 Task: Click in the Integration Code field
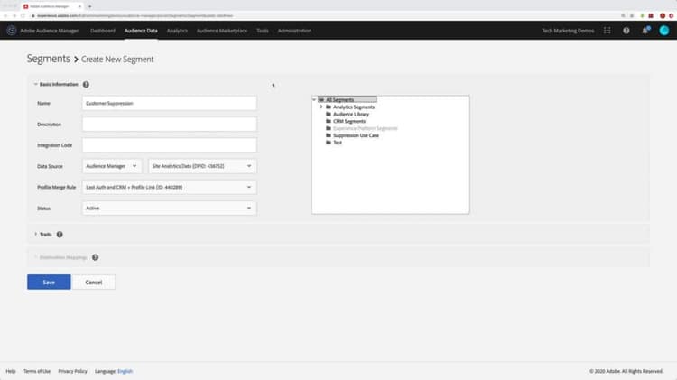coord(170,145)
